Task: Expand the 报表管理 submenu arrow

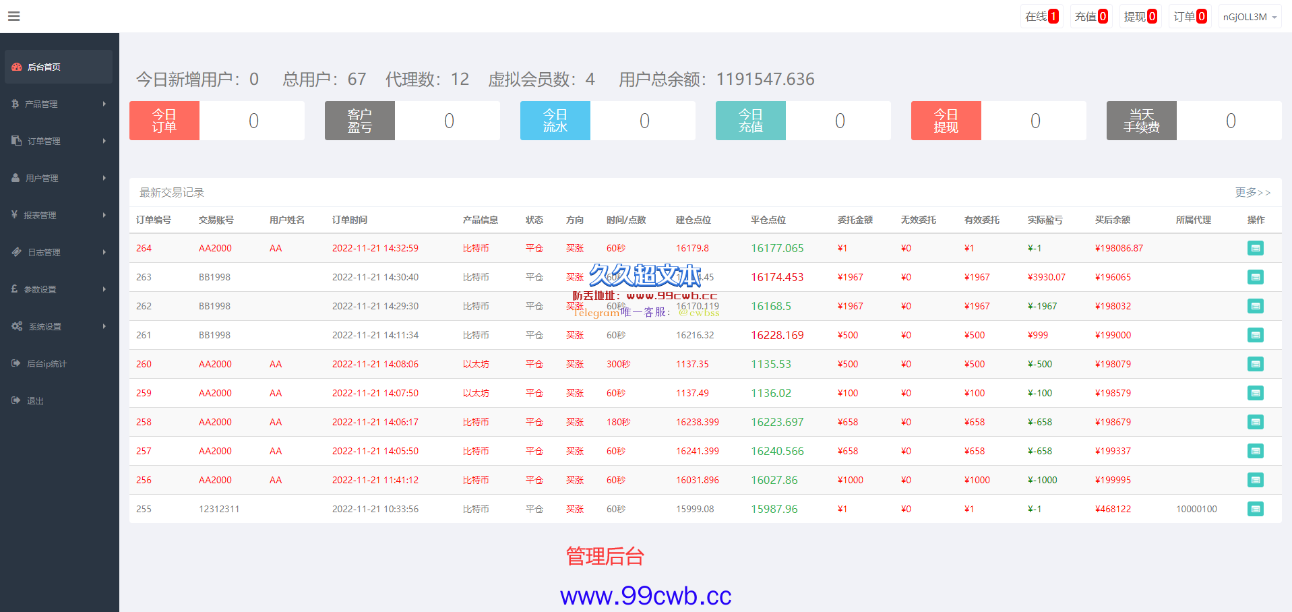Action: pos(104,215)
